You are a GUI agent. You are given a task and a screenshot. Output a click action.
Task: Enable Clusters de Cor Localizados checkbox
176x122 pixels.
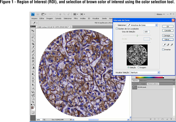(116, 29)
